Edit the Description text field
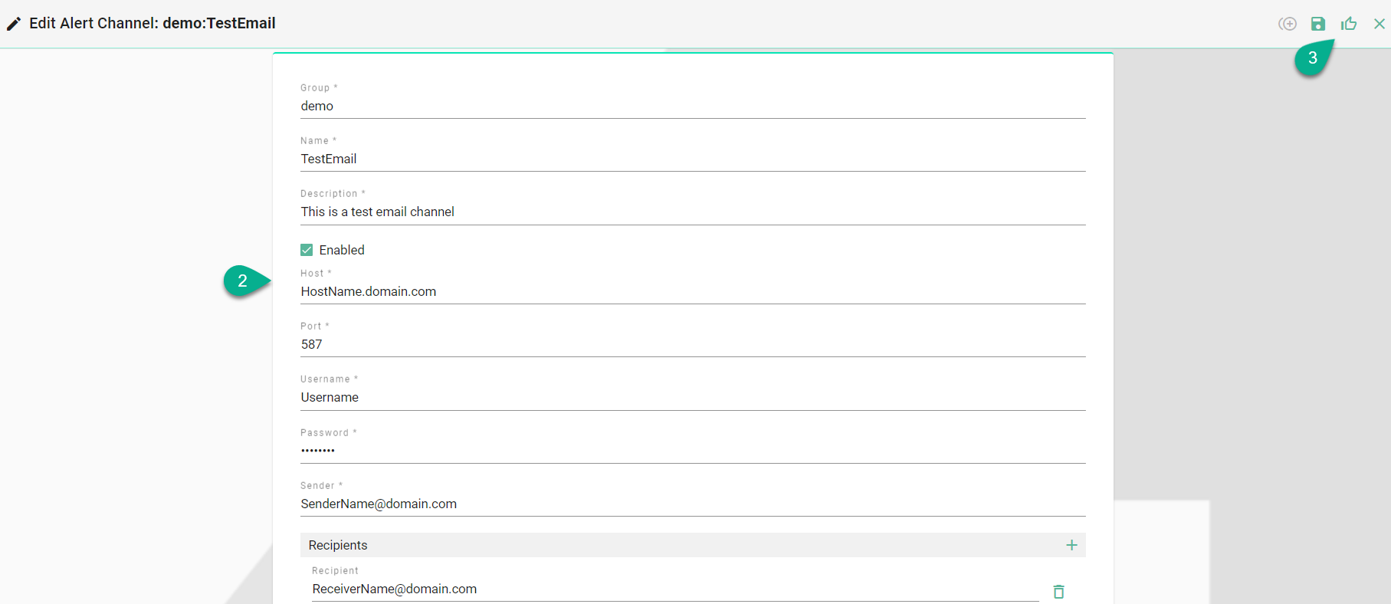Image resolution: width=1391 pixels, height=604 pixels. click(x=692, y=212)
